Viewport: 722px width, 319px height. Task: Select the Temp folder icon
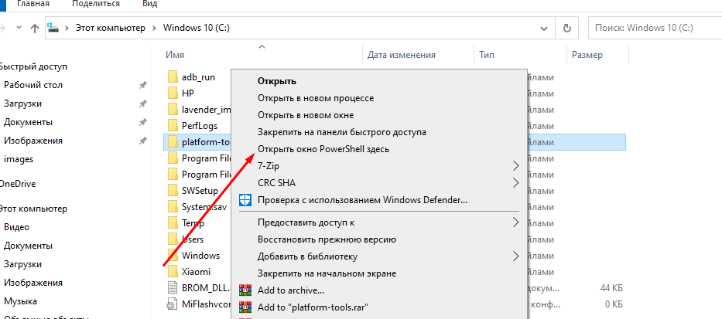[173, 223]
